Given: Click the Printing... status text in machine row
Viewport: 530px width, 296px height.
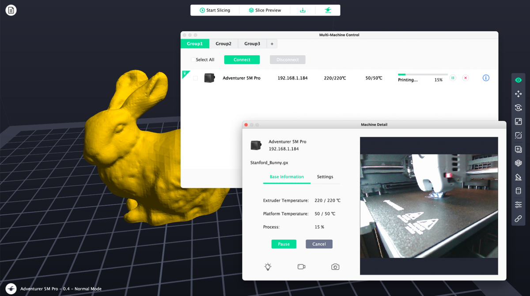Looking at the screenshot, I should click(408, 80).
